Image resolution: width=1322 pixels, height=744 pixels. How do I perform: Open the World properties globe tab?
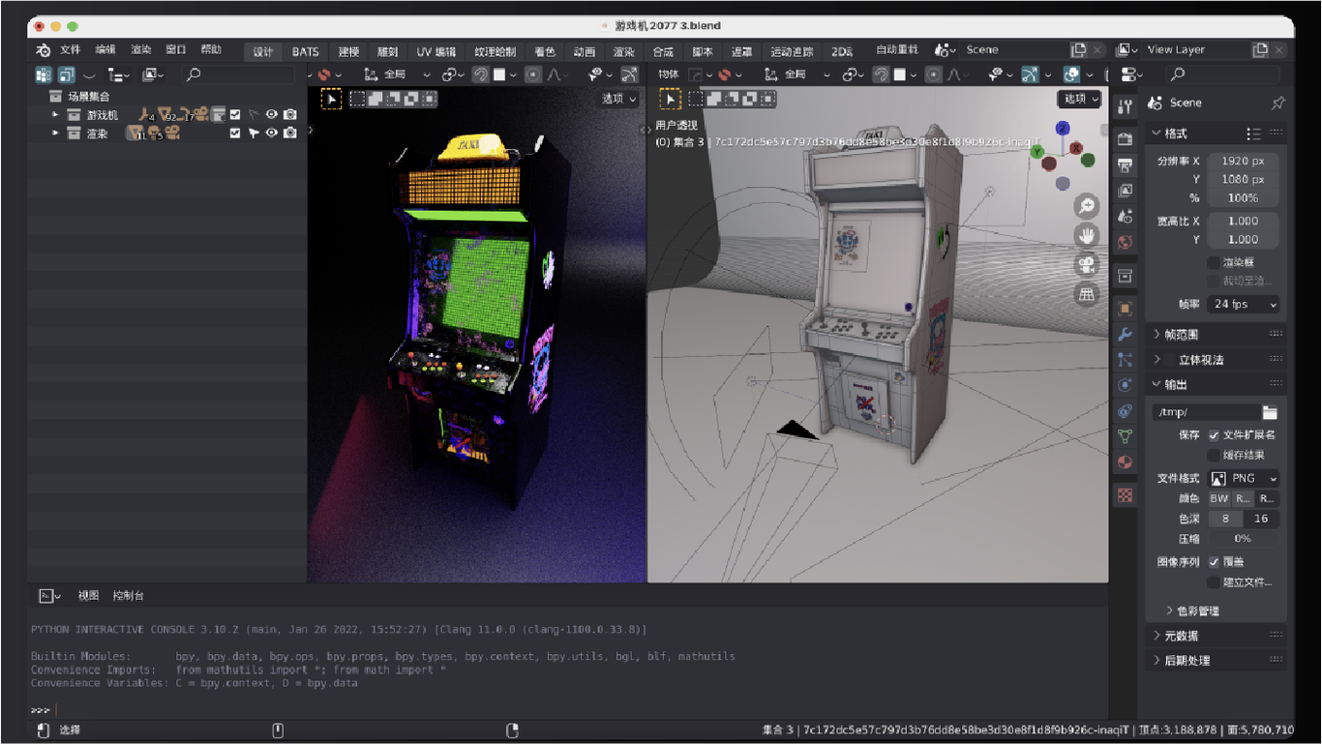click(1125, 242)
